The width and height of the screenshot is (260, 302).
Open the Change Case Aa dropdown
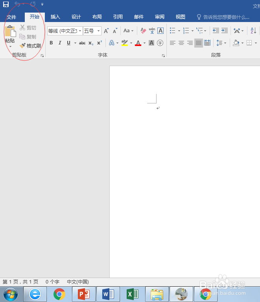pos(128,31)
